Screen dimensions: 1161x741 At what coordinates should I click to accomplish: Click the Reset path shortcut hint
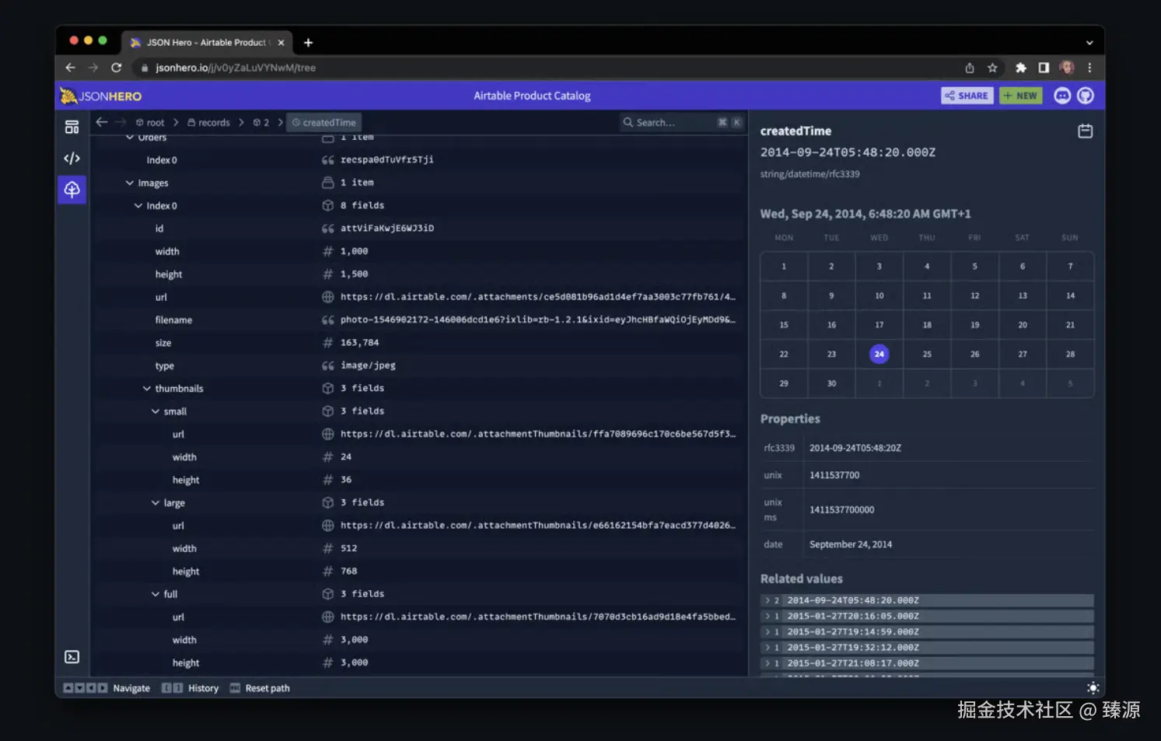point(260,688)
